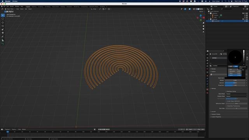Open the Shadow Mode dropdown
Image resolution: width=249 pixels, height=140 pixels.
237,96
